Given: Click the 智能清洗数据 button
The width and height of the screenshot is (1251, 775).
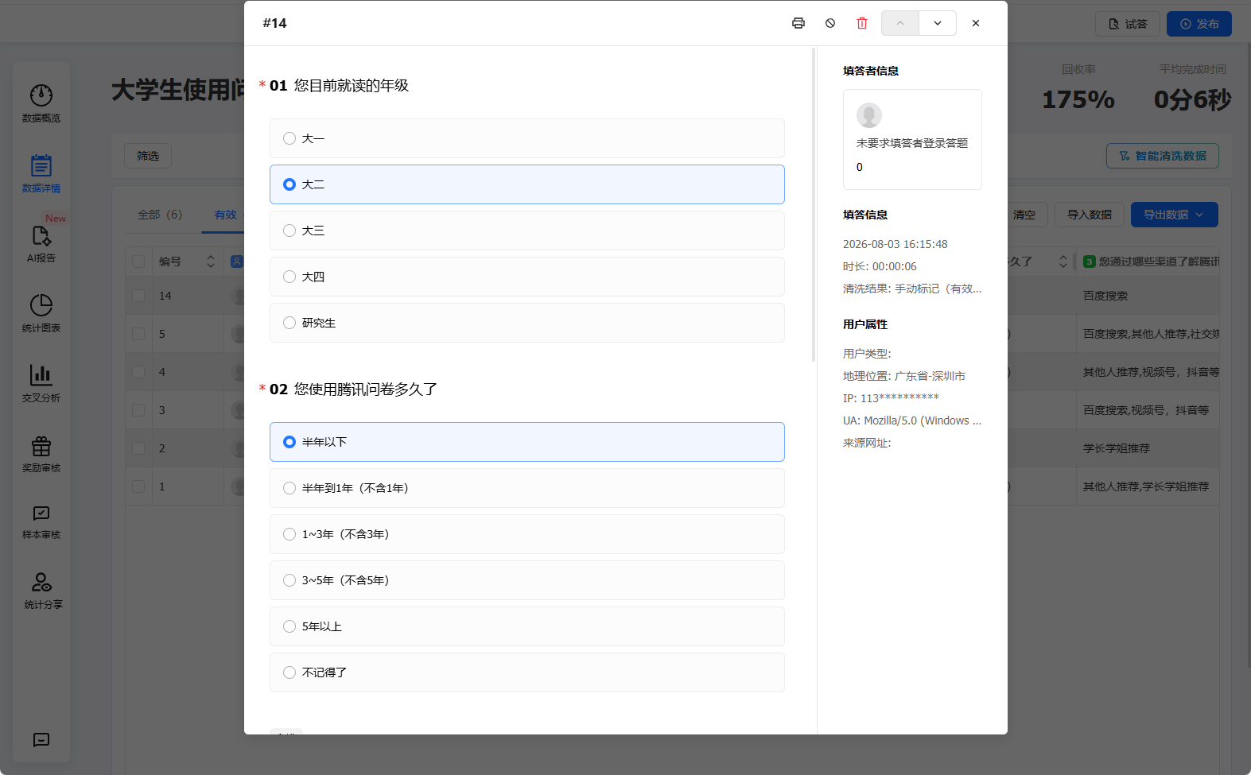Looking at the screenshot, I should pos(1163,156).
